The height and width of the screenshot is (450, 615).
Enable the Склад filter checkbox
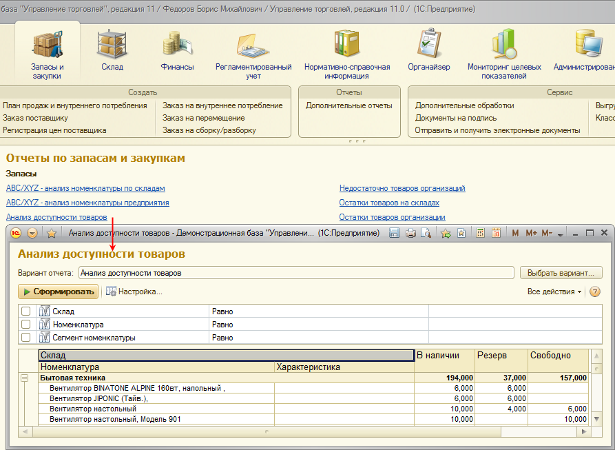point(26,311)
